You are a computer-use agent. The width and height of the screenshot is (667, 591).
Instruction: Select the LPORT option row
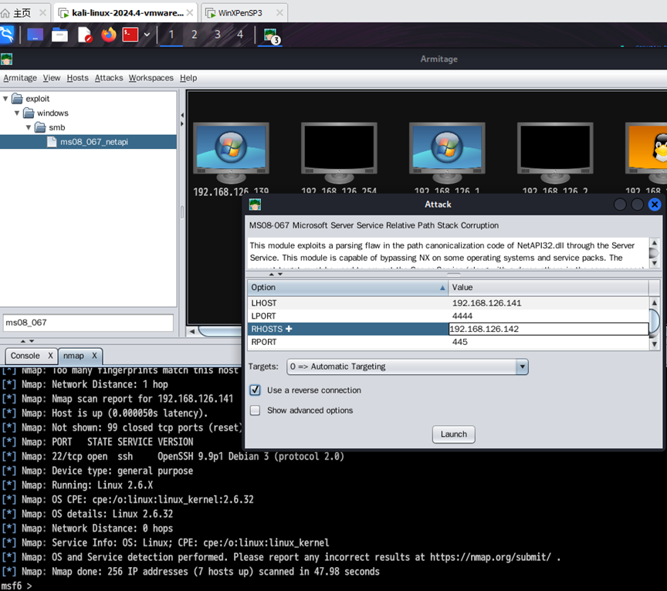347,316
